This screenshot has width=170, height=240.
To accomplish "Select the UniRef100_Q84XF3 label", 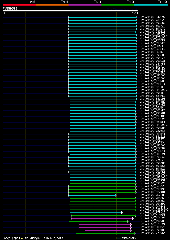I will (x=152, y=64).
